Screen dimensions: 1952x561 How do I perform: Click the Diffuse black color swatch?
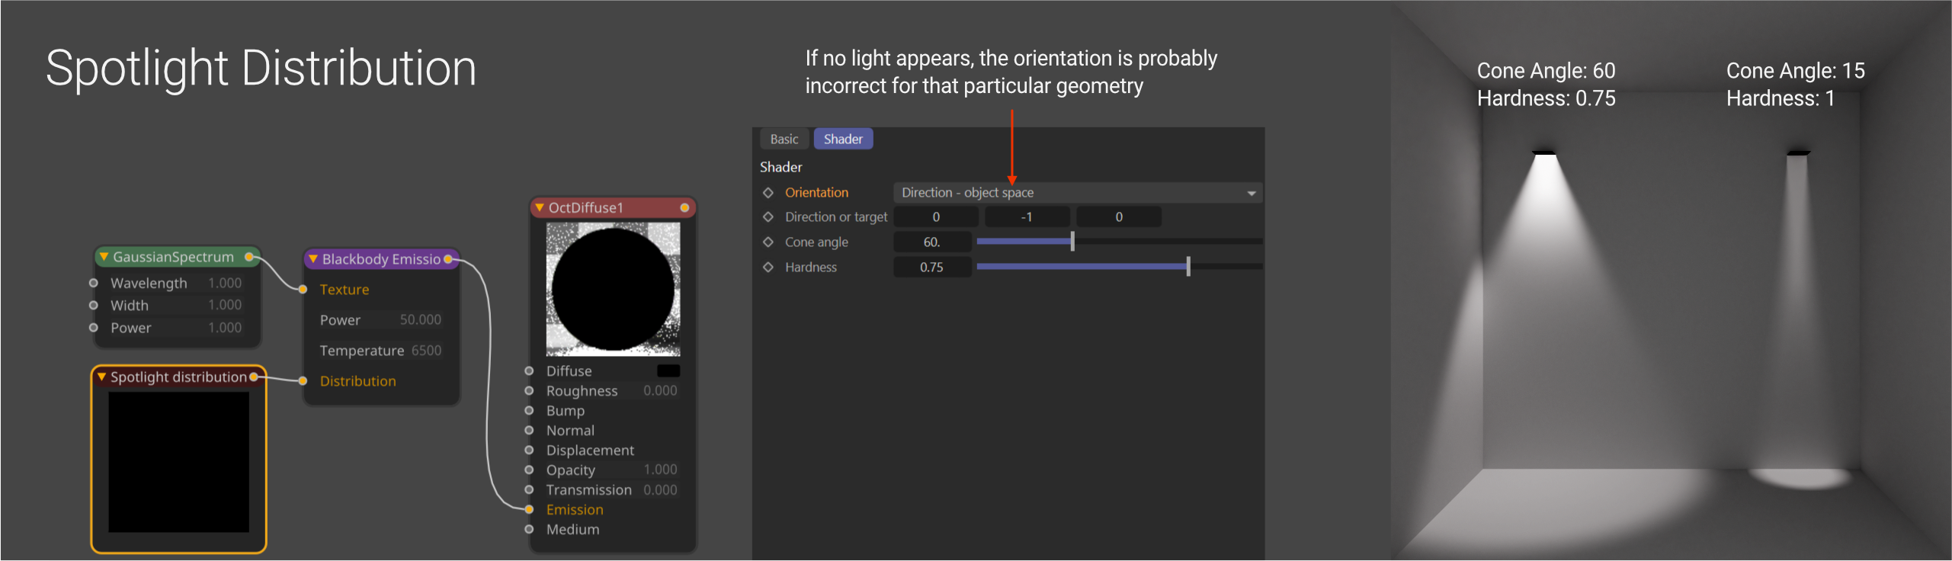click(x=668, y=370)
